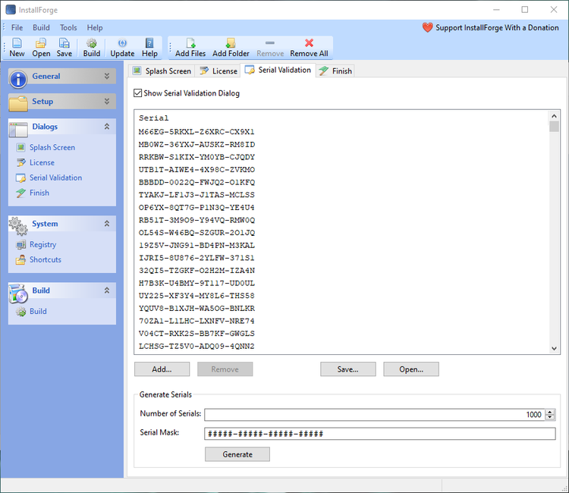Click the Update toolbar icon
The height and width of the screenshot is (493, 569).
[122, 43]
